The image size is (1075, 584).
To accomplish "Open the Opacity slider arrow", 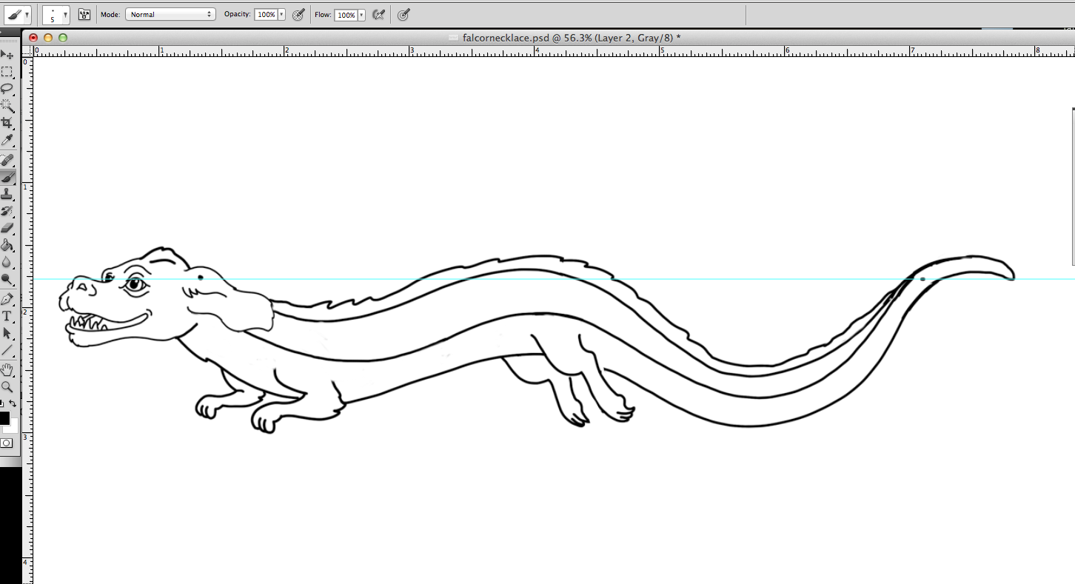I will tap(282, 14).
